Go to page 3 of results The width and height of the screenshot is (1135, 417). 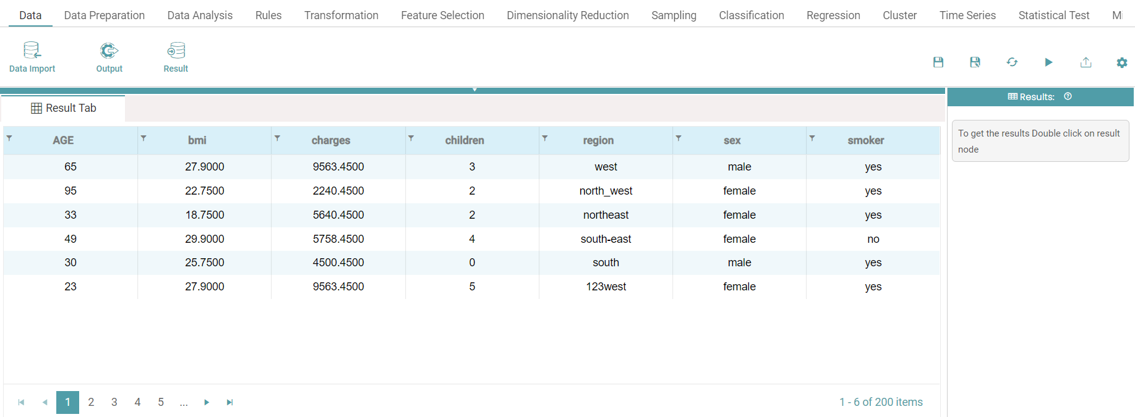114,402
